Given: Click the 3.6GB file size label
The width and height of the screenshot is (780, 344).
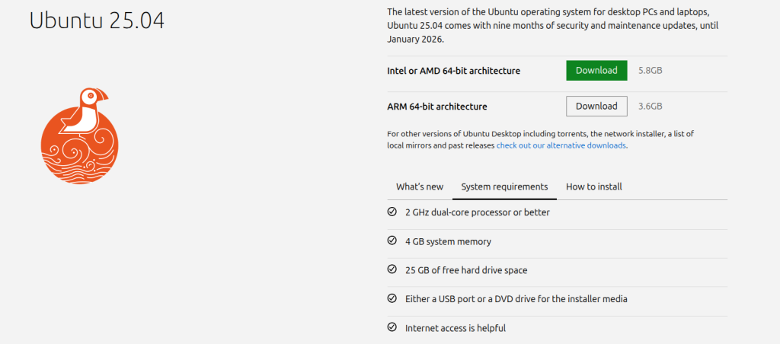Looking at the screenshot, I should point(651,107).
